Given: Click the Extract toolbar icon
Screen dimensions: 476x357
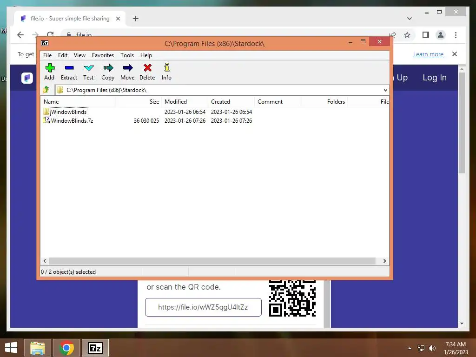Looking at the screenshot, I should click(69, 72).
